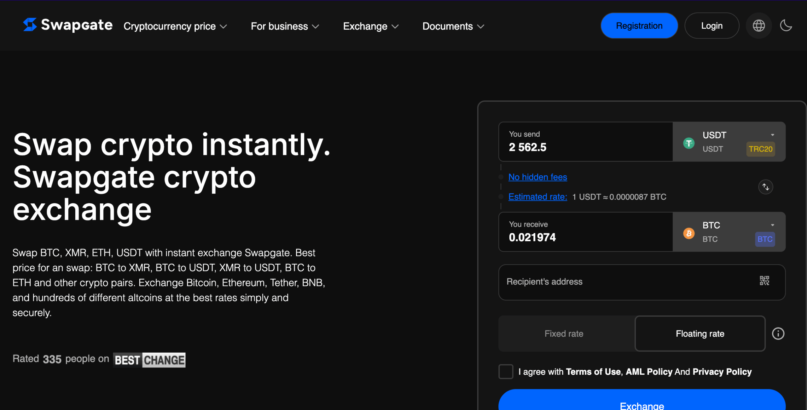
Task: Follow the No hidden fees link
Action: [537, 177]
